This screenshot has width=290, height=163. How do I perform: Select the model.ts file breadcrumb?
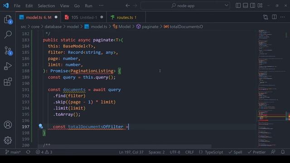coord(96,27)
